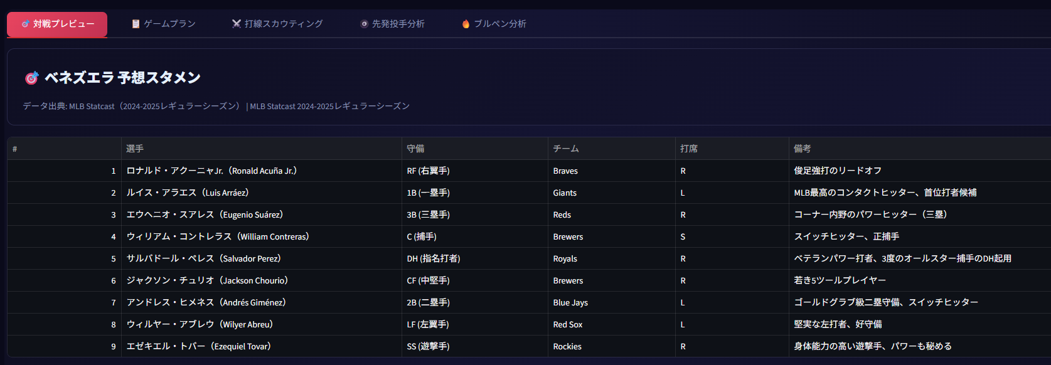Image resolution: width=1051 pixels, height=365 pixels.
Task: Select the サルバドール・ペレス player cell
Action: coord(262,258)
